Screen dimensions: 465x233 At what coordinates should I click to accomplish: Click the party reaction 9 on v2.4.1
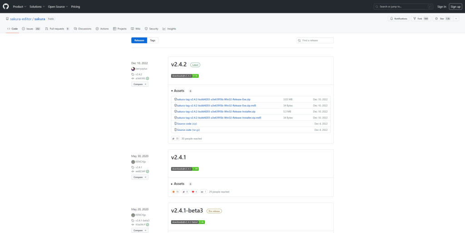(x=185, y=192)
